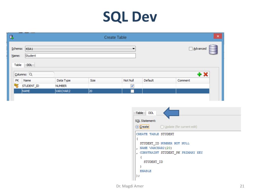Image resolution: width=260 pixels, height=195 pixels.
Task: Click the VARCHAR2 data type cell
Action: coord(72,91)
